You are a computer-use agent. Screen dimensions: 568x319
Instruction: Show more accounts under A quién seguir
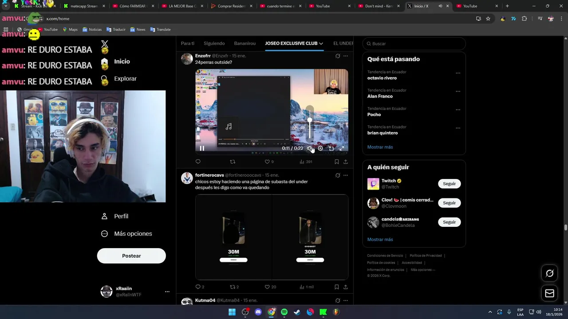click(380, 240)
